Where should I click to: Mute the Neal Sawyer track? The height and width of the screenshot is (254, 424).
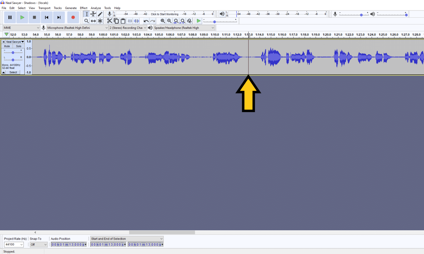pyautogui.click(x=7, y=46)
